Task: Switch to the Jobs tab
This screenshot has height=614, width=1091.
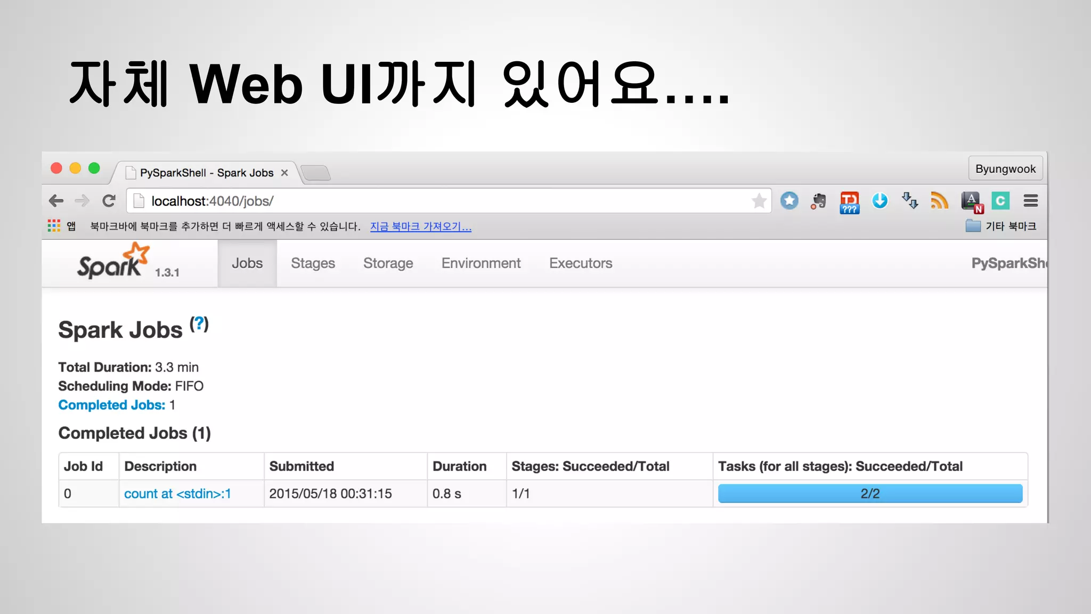Action: pos(247,263)
